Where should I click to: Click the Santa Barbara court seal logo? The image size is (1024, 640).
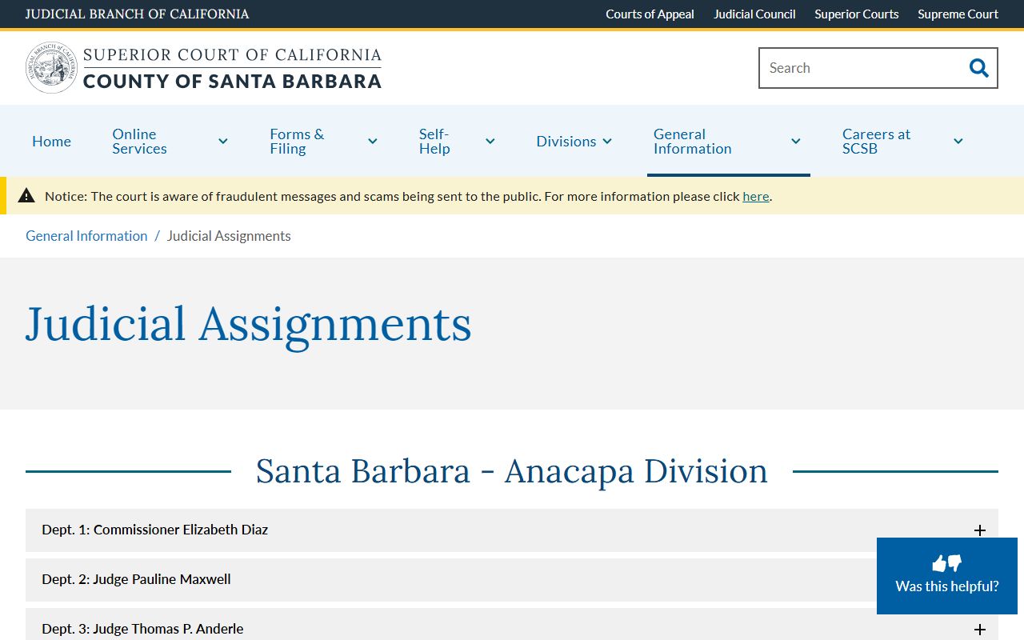pyautogui.click(x=51, y=68)
